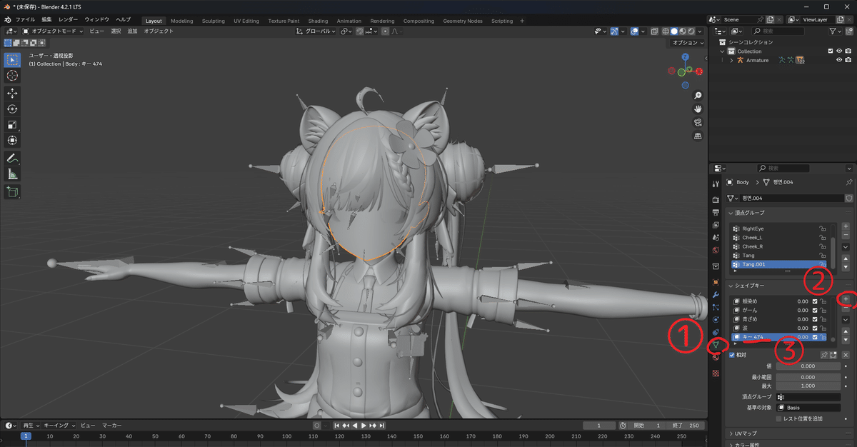This screenshot has width=857, height=447.
Task: Select the Select Box tool
Action: [x=12, y=59]
